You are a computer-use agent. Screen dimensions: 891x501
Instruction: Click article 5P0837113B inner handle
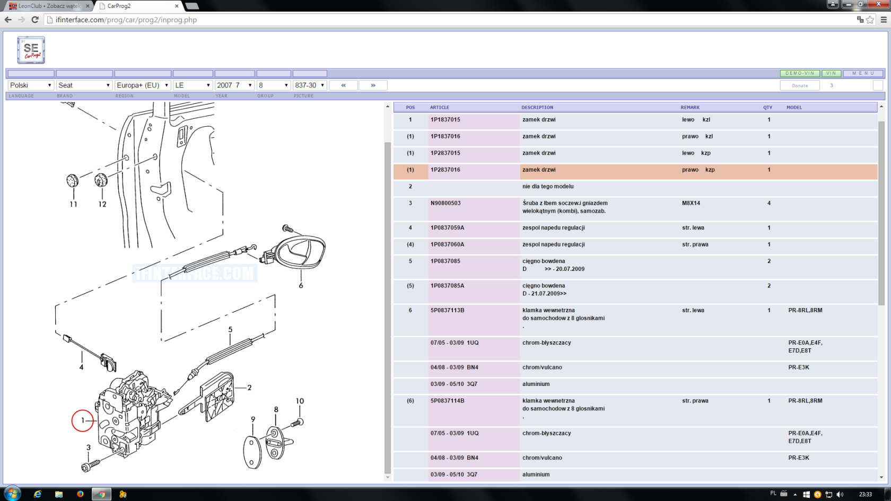point(447,311)
